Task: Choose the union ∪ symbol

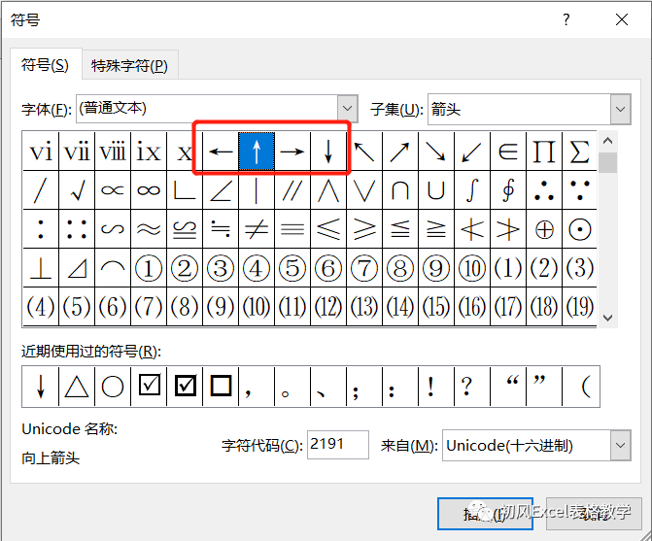Action: coord(436,190)
